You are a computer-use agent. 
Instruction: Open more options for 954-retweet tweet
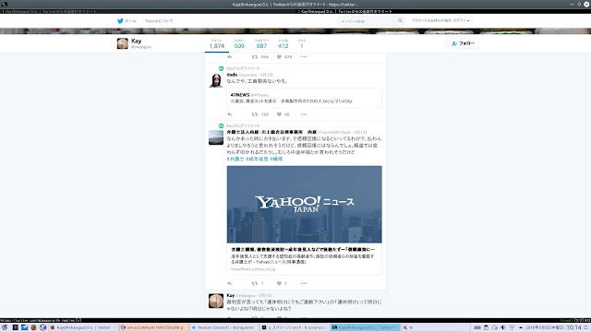pyautogui.click(x=304, y=57)
